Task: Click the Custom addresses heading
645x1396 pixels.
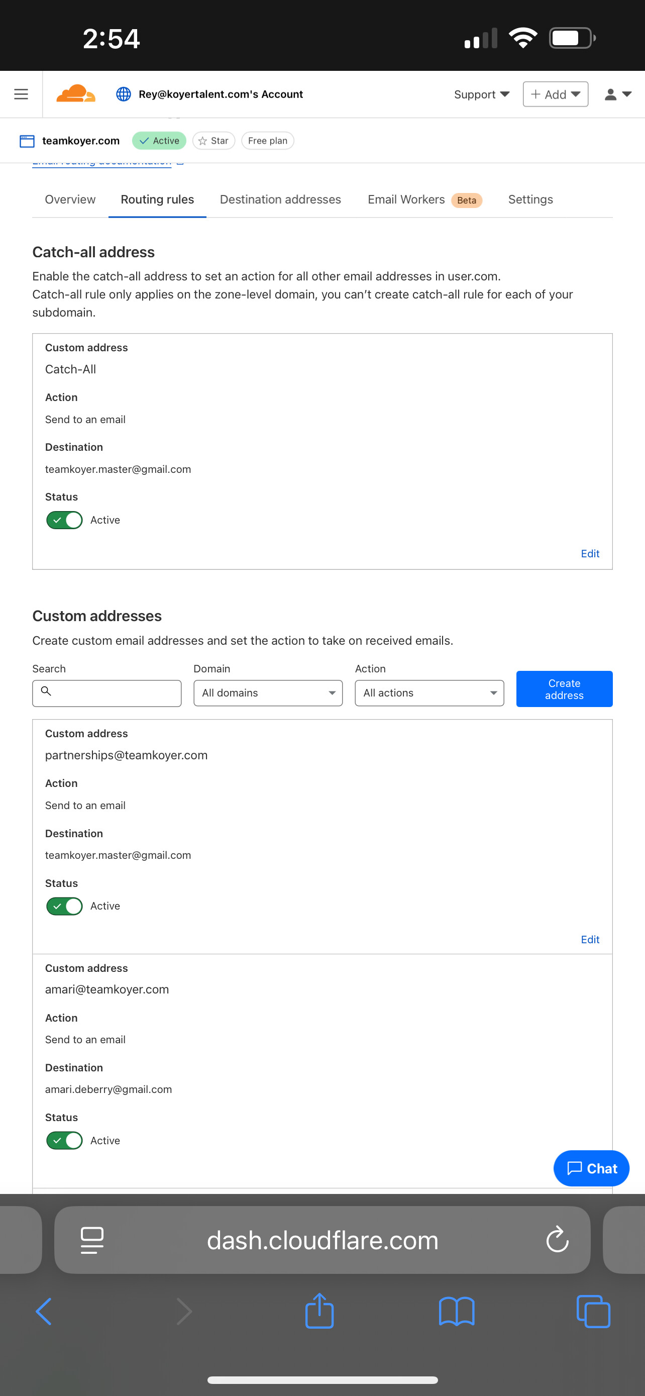Action: coord(97,616)
